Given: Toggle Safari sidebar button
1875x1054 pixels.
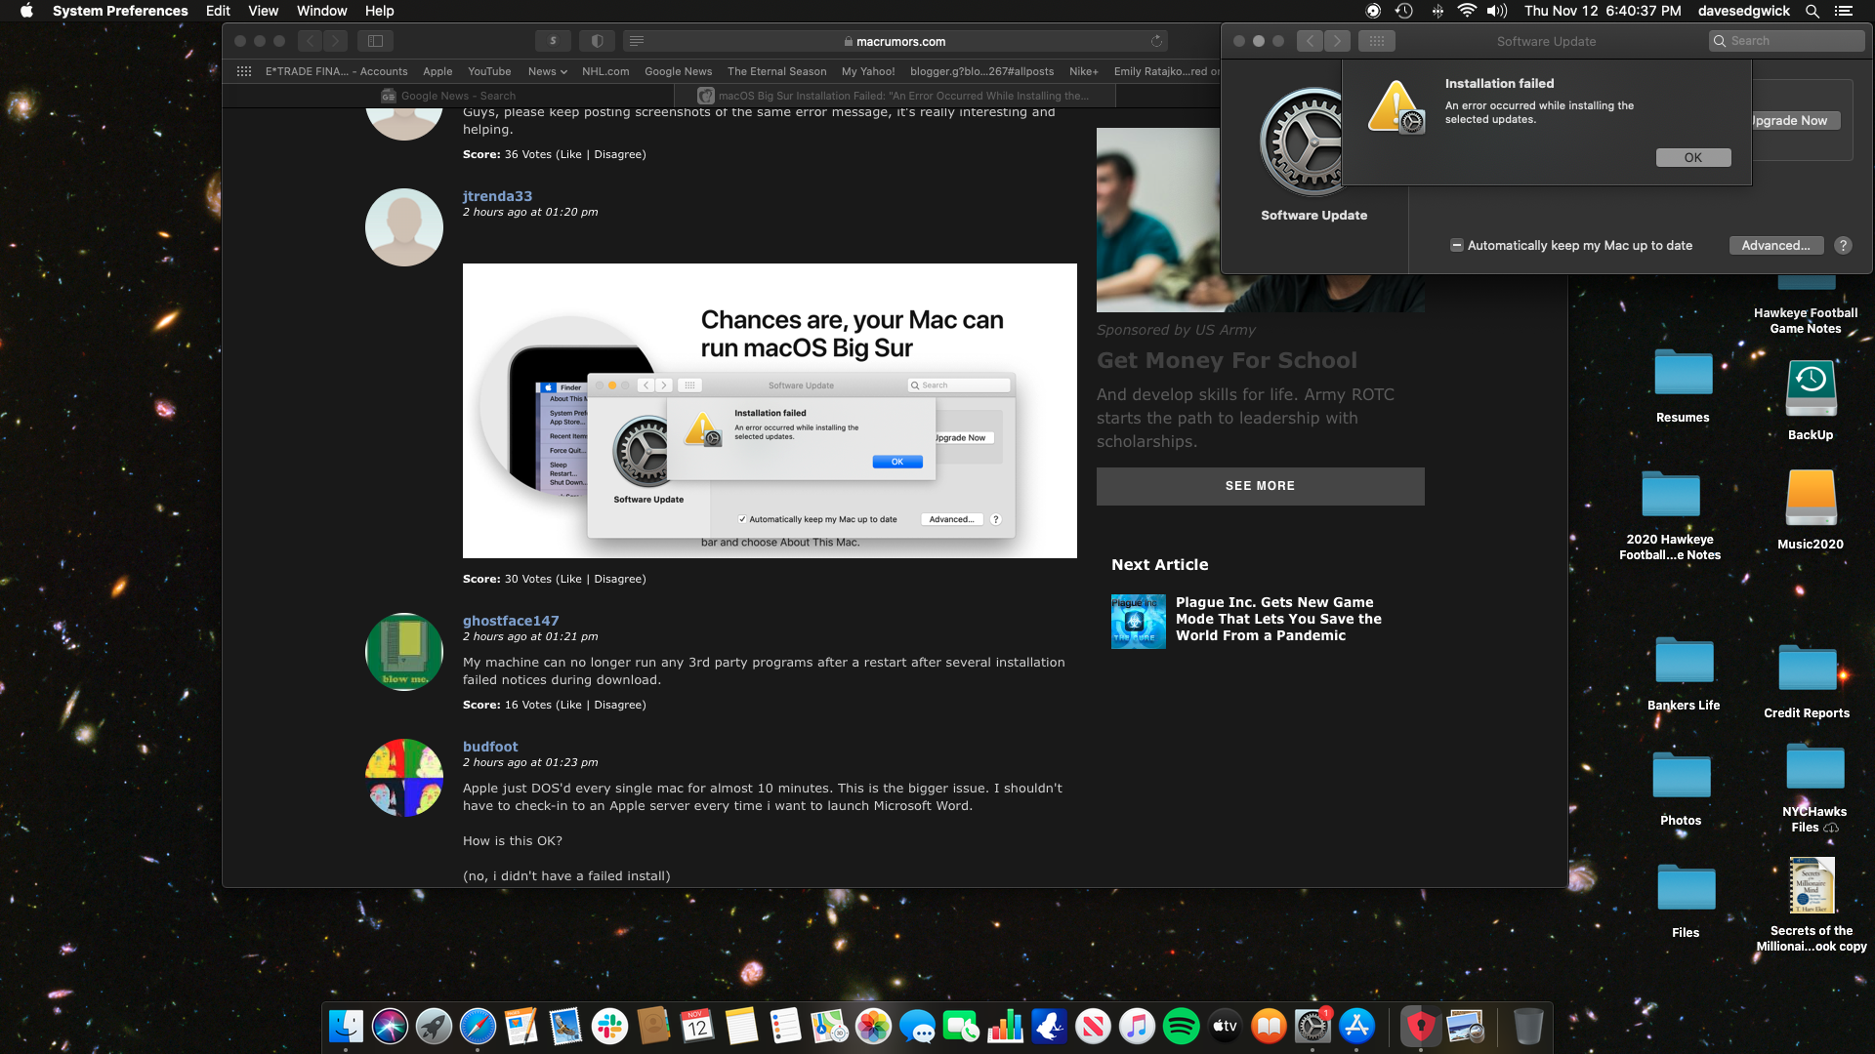Looking at the screenshot, I should tap(375, 41).
